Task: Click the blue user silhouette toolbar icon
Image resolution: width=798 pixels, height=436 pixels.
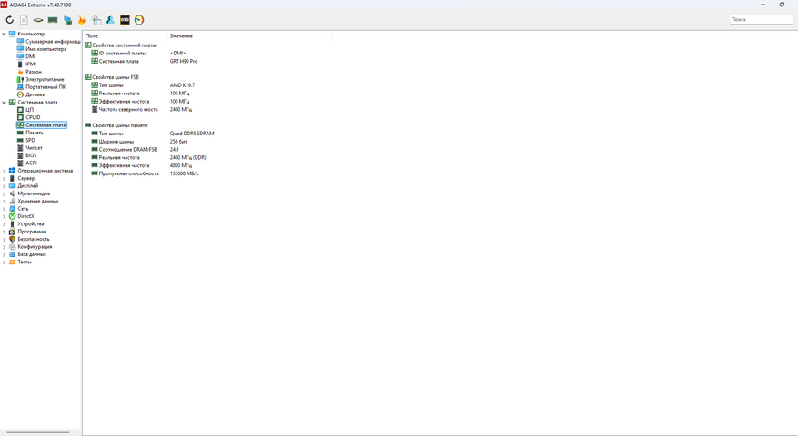Action: click(110, 20)
